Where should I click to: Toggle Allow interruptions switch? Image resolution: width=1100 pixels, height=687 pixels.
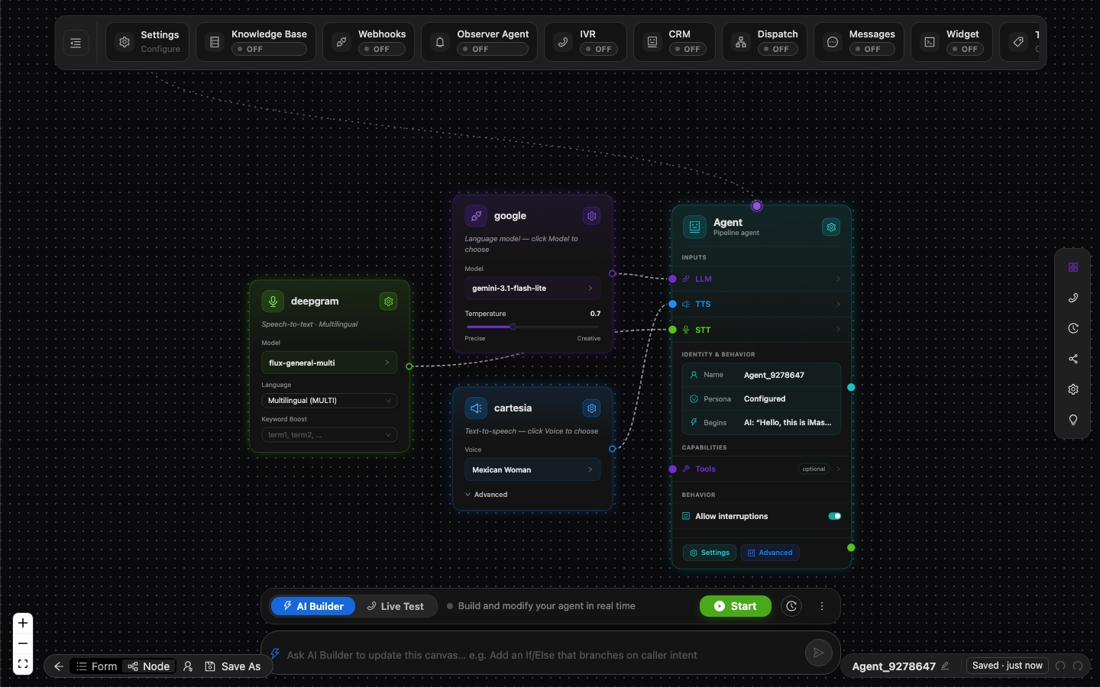(x=835, y=516)
